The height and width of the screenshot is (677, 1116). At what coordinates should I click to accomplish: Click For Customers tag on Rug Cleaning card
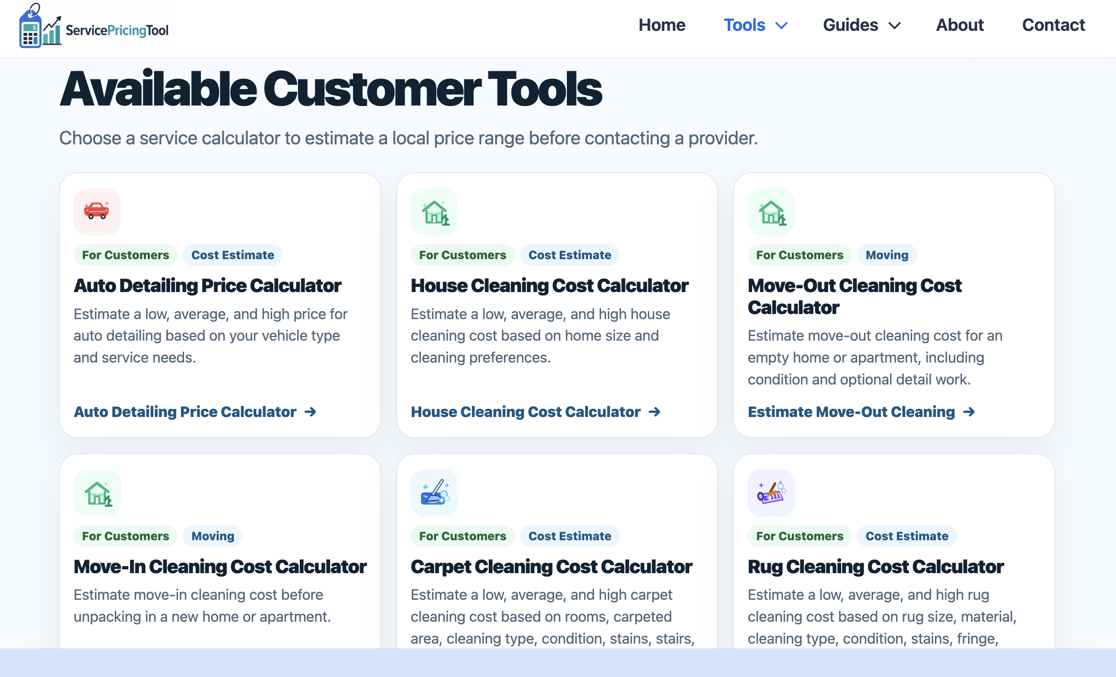pyautogui.click(x=799, y=536)
